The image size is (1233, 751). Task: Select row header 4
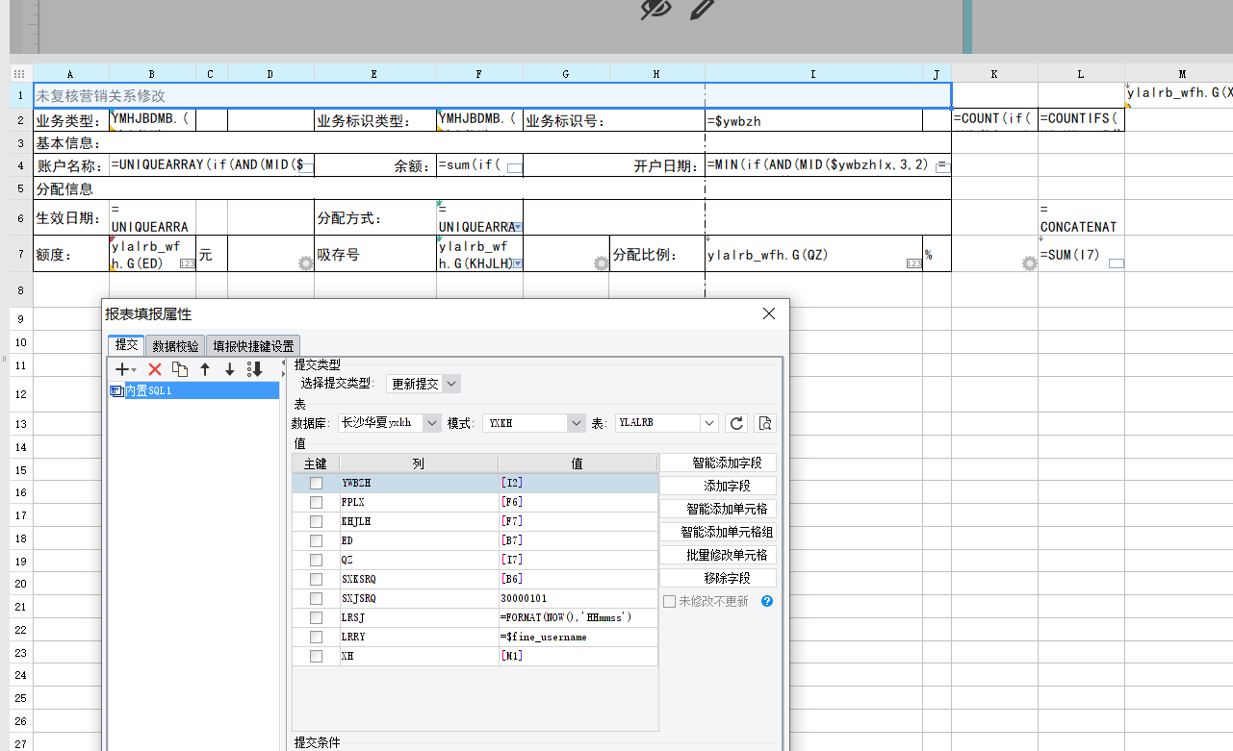(20, 165)
